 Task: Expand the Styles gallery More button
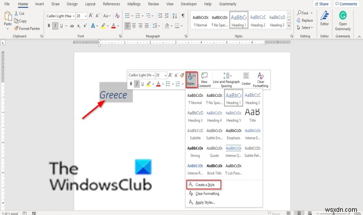[x=289, y=26]
